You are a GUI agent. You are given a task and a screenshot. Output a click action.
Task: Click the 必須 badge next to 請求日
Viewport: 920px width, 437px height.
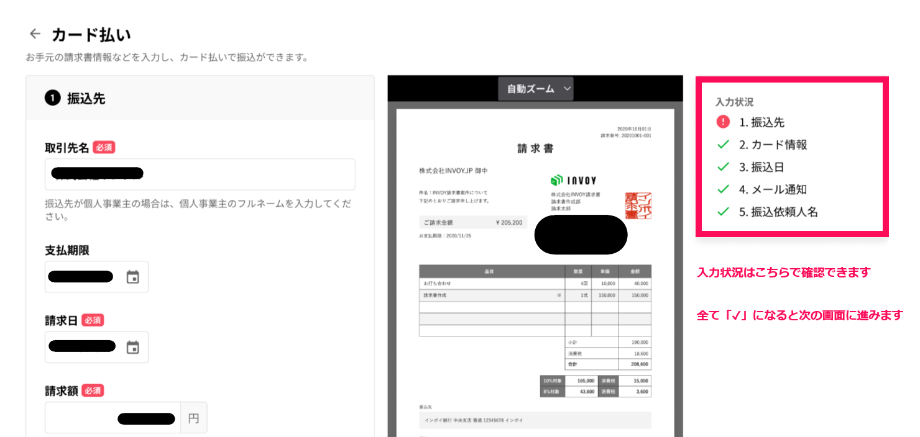pos(92,320)
